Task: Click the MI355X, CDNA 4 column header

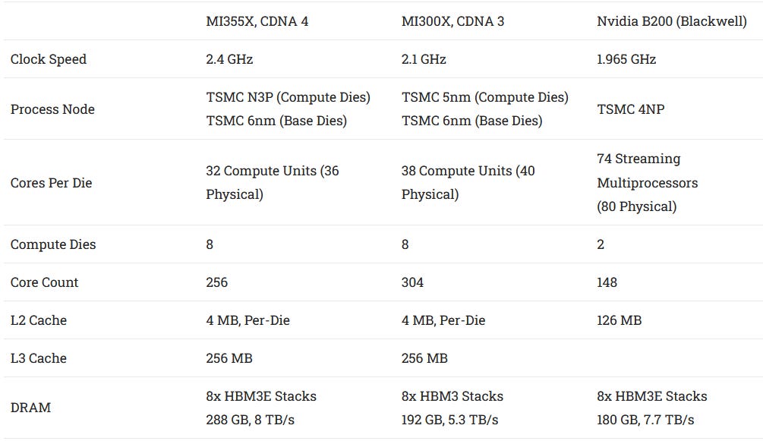Action: (x=257, y=21)
